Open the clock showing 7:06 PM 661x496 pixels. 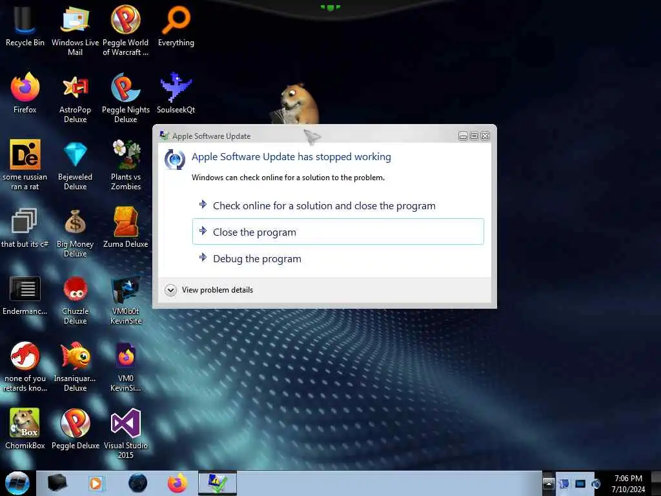pos(628,483)
